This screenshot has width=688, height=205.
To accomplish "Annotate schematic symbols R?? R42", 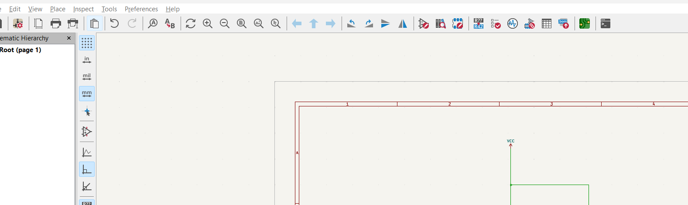I will click(x=479, y=23).
